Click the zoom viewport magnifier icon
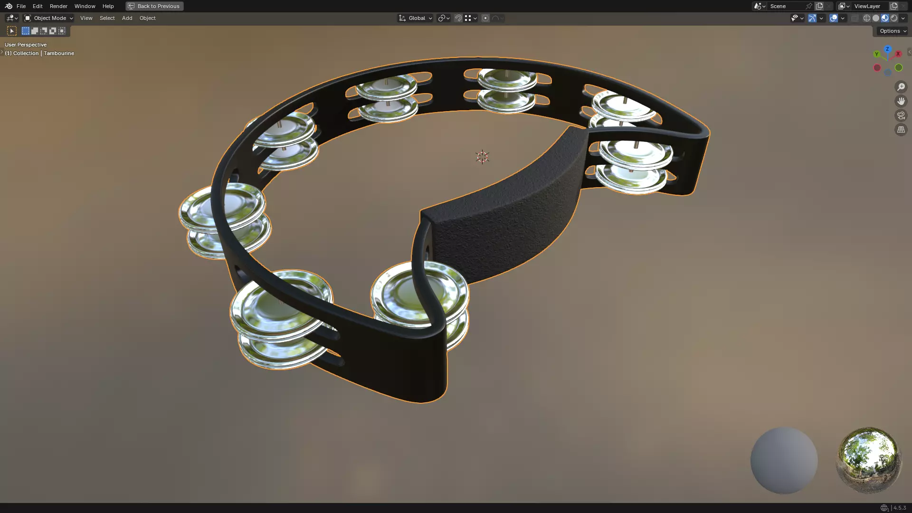The height and width of the screenshot is (513, 912). 901,87
